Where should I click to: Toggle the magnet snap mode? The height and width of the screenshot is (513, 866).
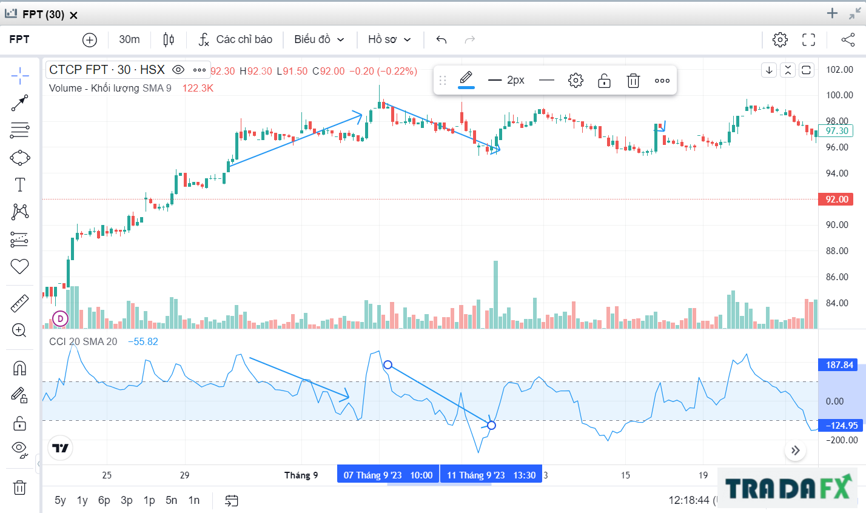[x=20, y=368]
